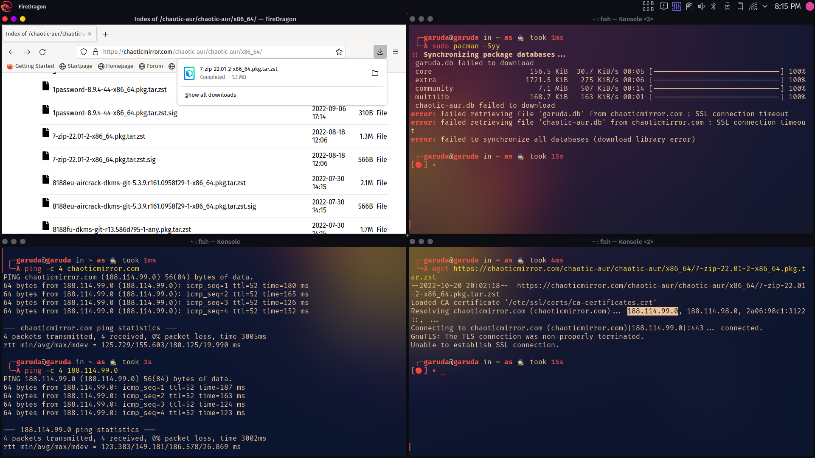Open the FireDragon hamburger menu

[x=396, y=52]
